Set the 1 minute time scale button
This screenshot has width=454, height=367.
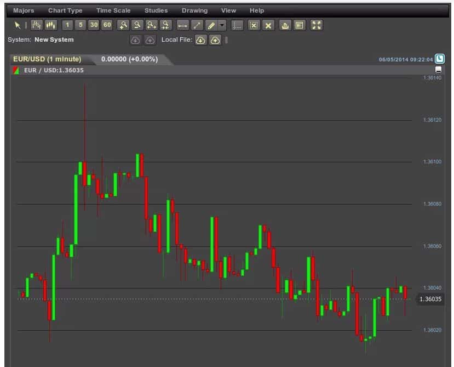[x=67, y=25]
